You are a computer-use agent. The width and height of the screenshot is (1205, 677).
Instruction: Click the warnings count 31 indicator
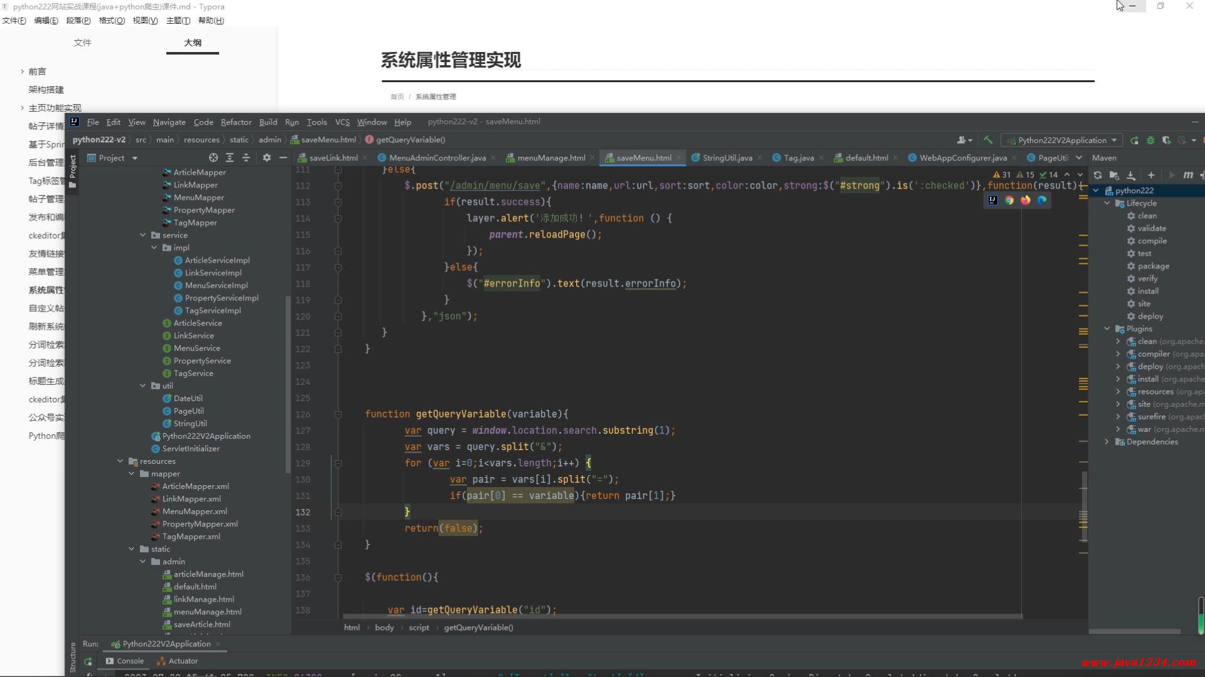pyautogui.click(x=1002, y=175)
